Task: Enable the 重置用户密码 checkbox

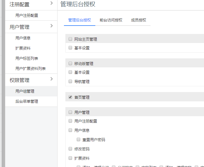Action: [x=78, y=139]
